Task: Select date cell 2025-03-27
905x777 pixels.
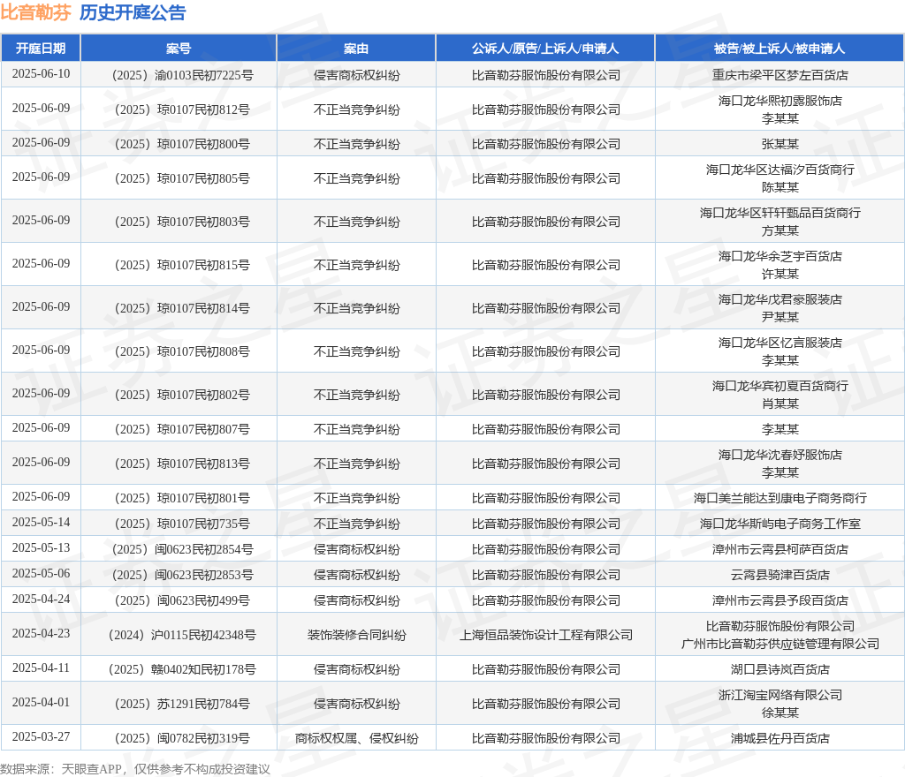Action: coord(41,736)
